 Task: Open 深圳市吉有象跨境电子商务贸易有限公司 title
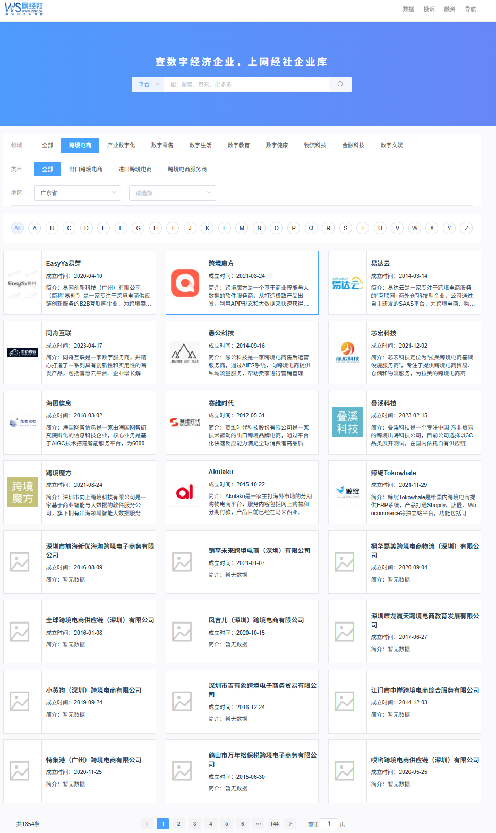(263, 689)
